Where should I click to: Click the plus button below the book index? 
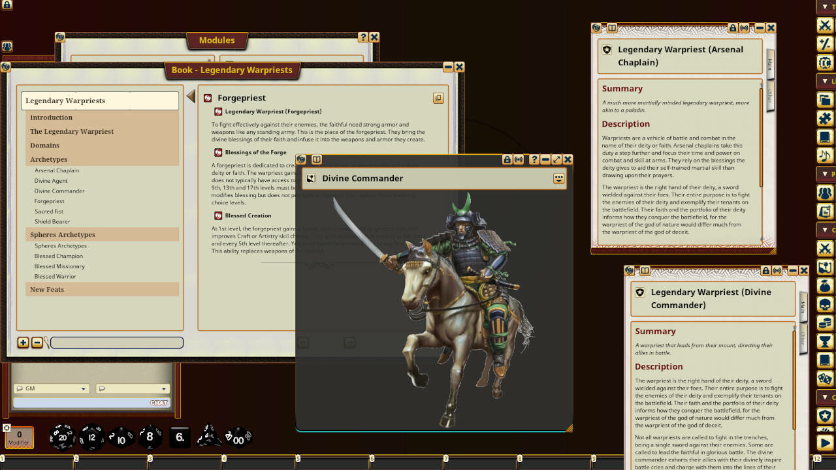(x=23, y=343)
